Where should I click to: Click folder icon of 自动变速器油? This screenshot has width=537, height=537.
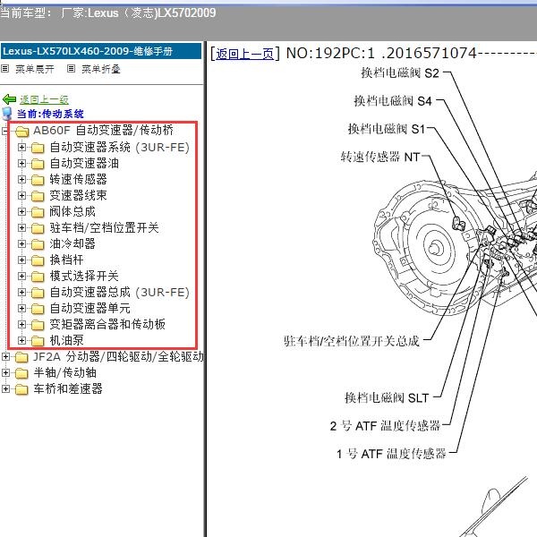point(38,164)
